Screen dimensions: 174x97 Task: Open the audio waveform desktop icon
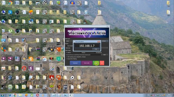pyautogui.click(x=65, y=87)
